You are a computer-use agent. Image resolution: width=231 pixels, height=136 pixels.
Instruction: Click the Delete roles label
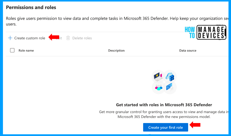82,38
